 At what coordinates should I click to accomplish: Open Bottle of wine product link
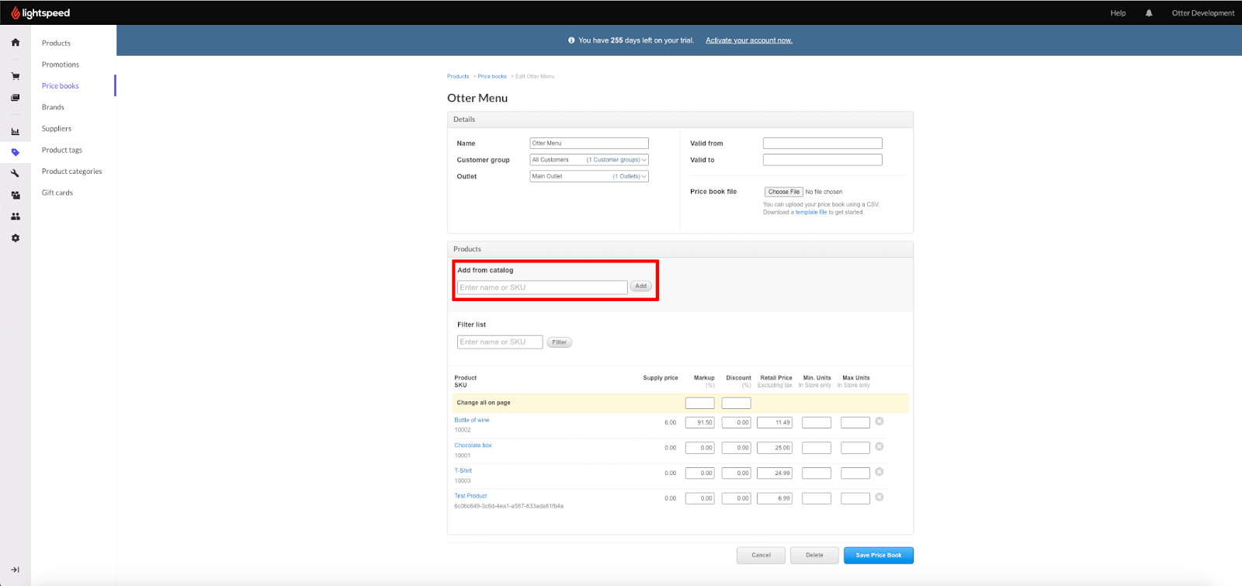pyautogui.click(x=472, y=420)
